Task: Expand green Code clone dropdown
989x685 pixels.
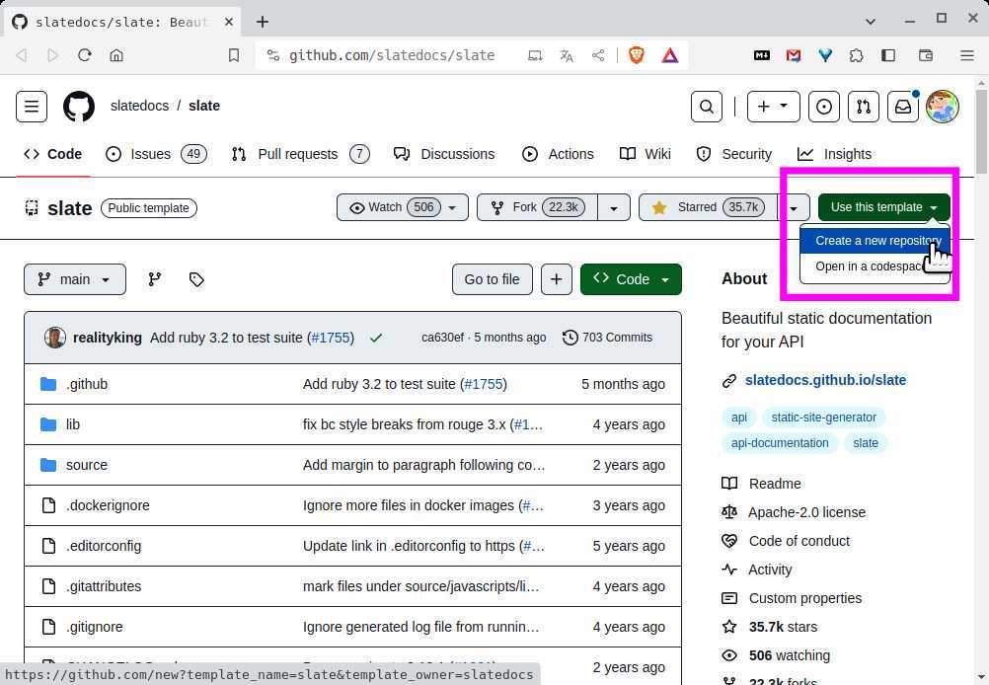Action: [631, 279]
